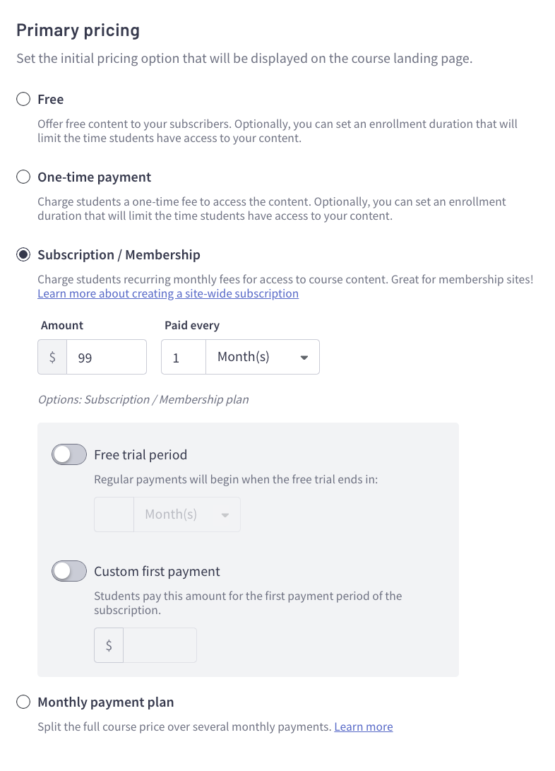The width and height of the screenshot is (555, 771).
Task: Click the Amount input field showing 99
Action: pos(106,358)
